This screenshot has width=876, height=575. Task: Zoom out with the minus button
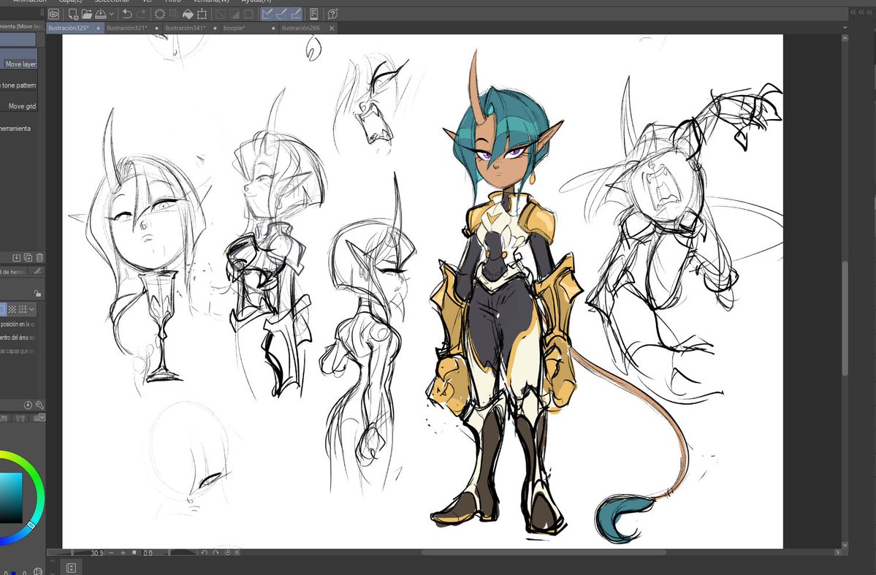(x=111, y=552)
